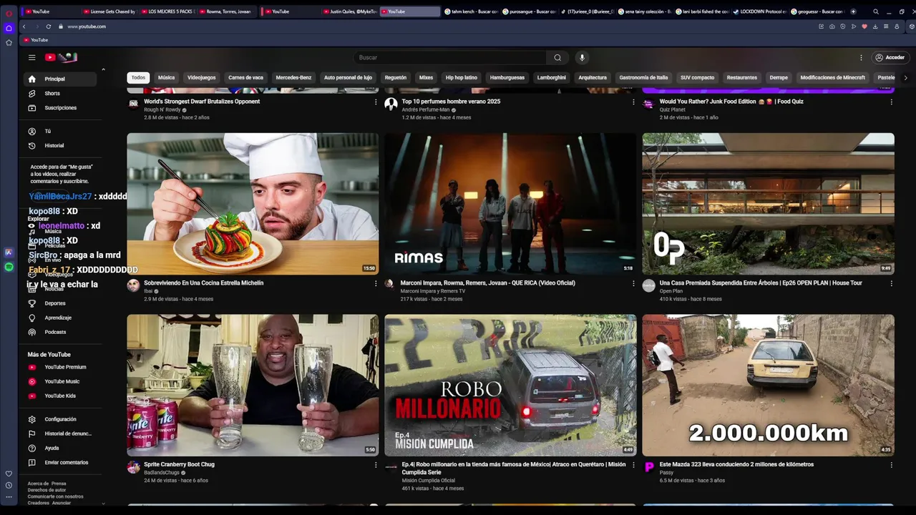Play the RIMAS music video thumbnail

tap(510, 204)
